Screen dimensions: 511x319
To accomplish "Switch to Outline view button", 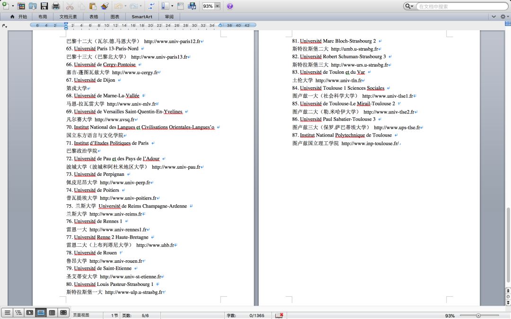I will (18, 312).
